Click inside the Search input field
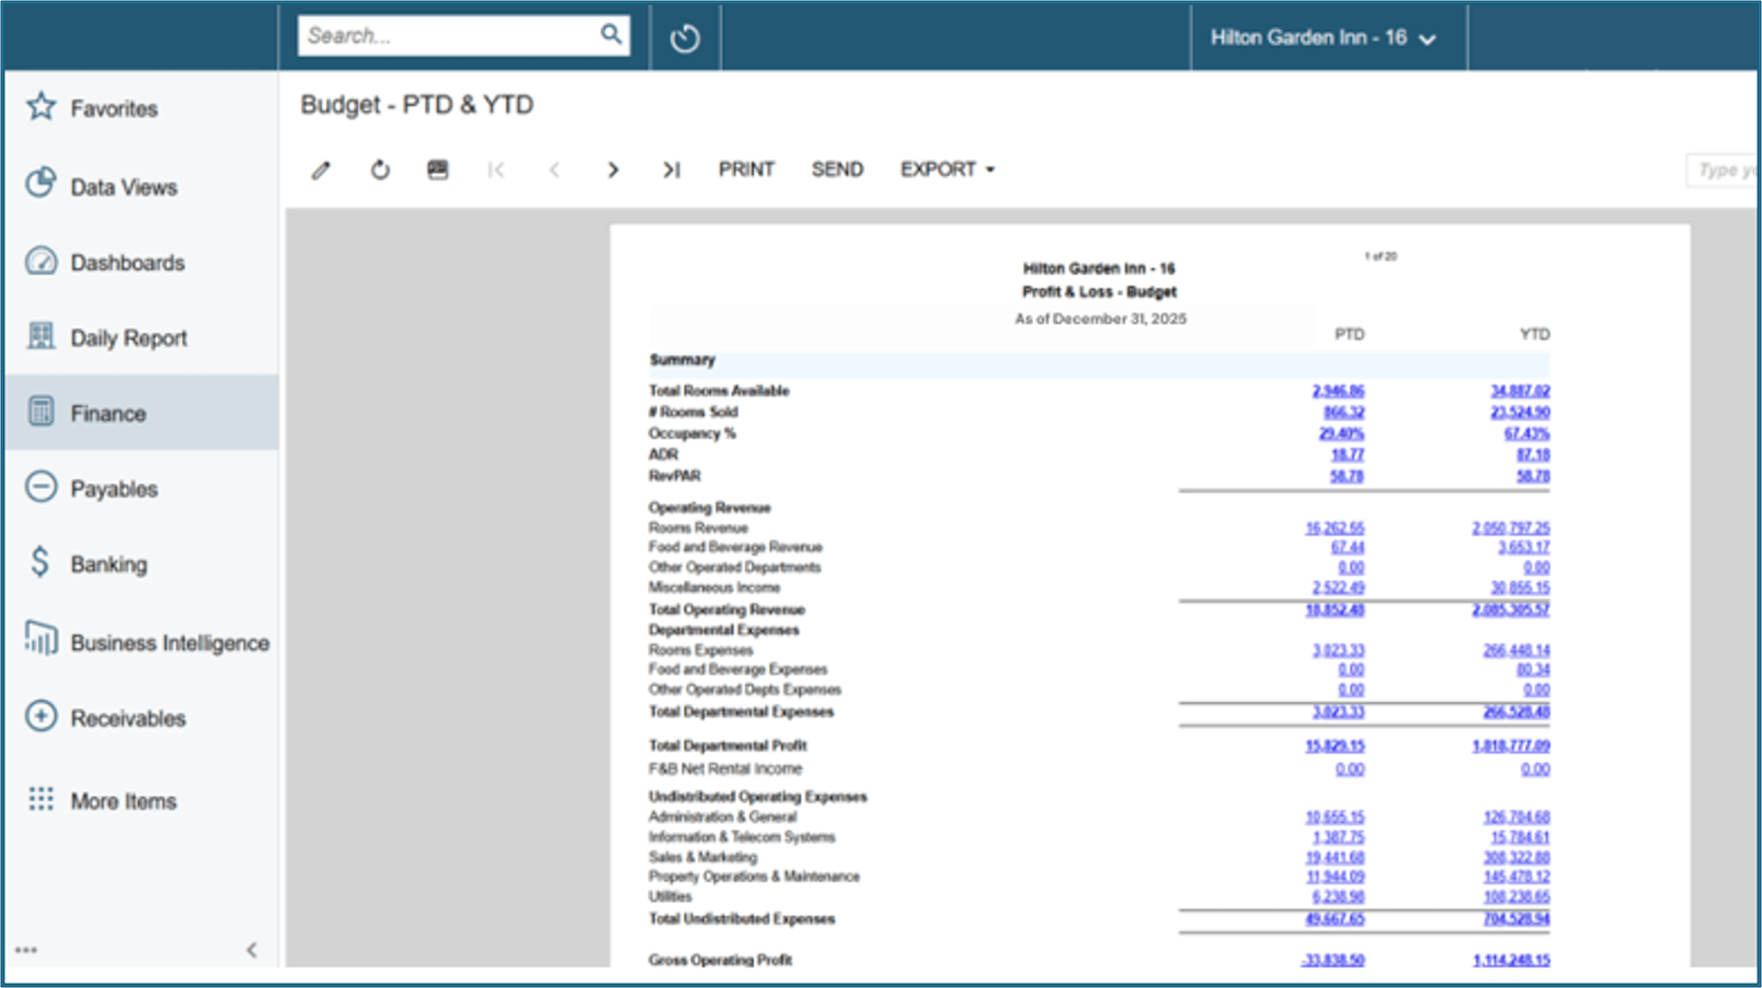This screenshot has width=1762, height=988. [x=444, y=35]
